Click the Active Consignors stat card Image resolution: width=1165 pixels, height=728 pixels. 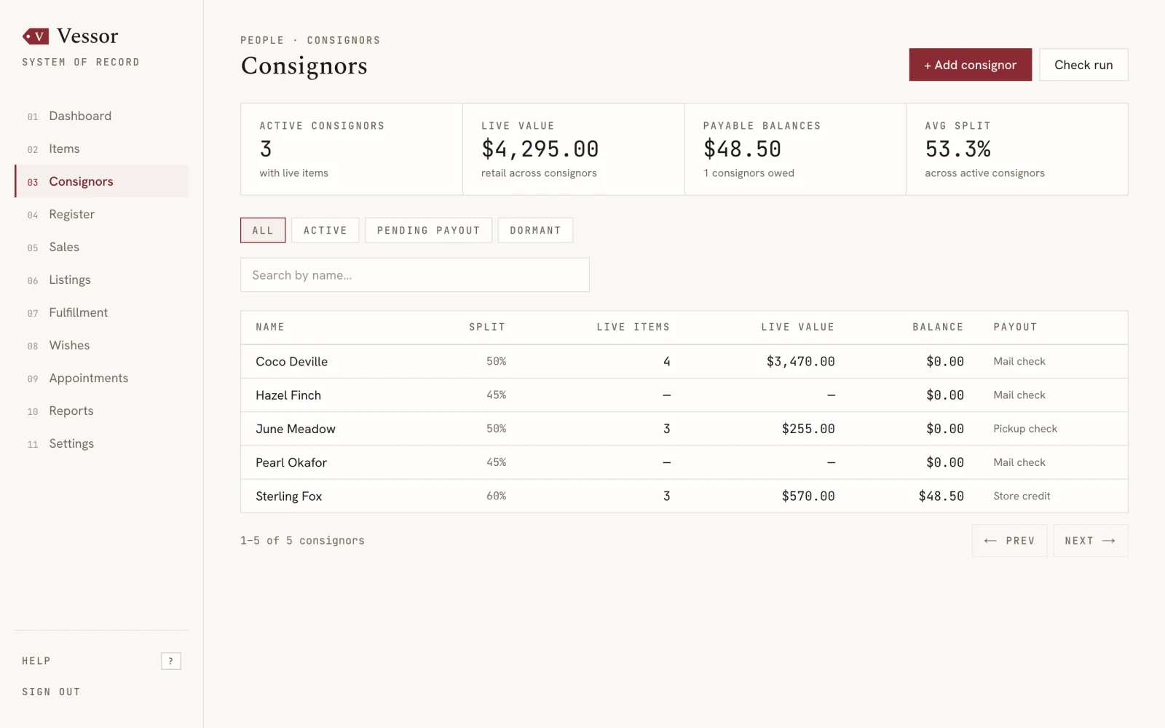(x=352, y=149)
